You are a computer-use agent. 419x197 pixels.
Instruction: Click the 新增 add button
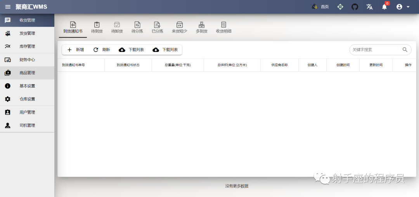76,50
